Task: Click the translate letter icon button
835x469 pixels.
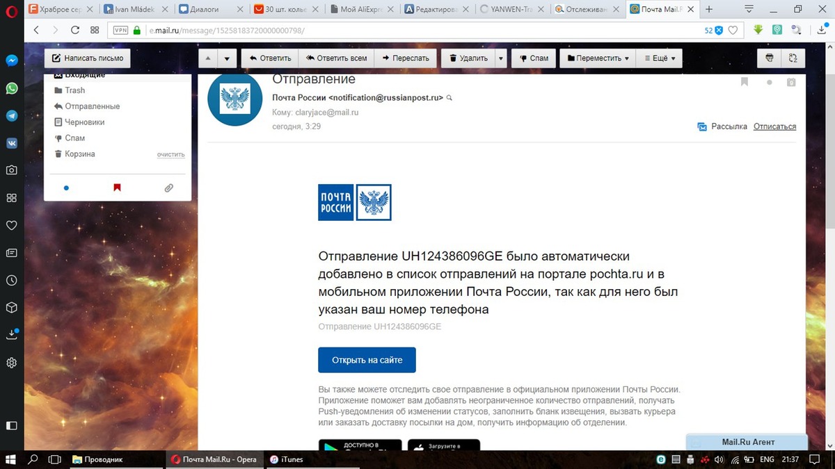Action: click(793, 58)
